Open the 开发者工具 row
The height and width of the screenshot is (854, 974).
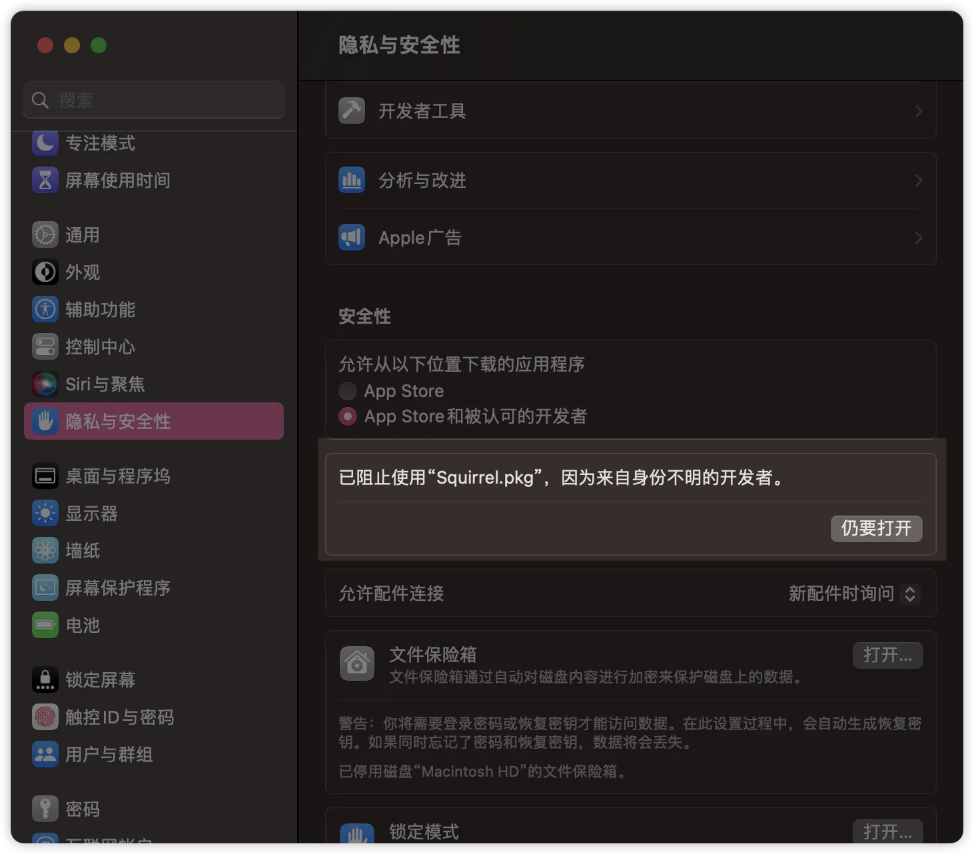[631, 111]
